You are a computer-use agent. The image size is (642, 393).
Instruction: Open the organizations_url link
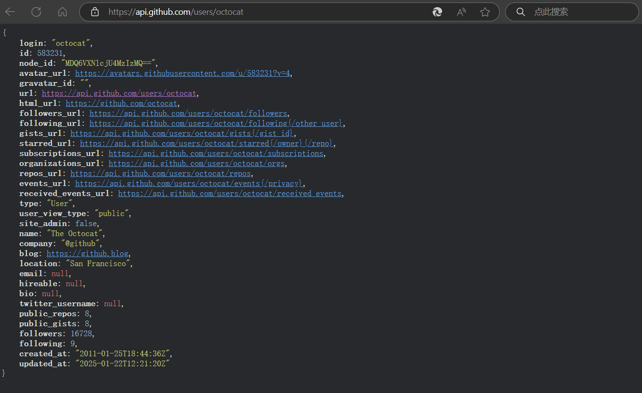[x=197, y=163]
